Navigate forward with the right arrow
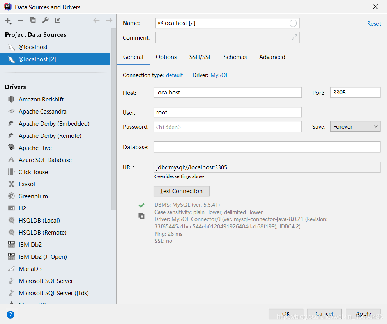Screen dimensions: 387x324 point(109,20)
